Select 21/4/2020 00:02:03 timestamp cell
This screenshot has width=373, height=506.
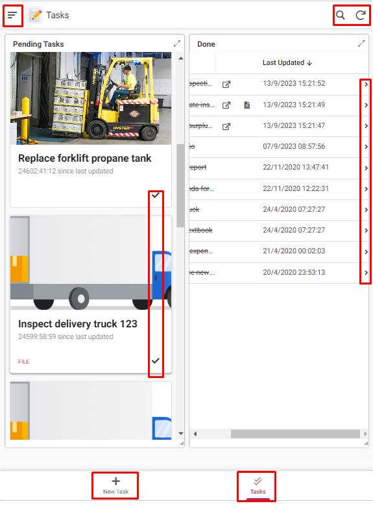point(294,251)
